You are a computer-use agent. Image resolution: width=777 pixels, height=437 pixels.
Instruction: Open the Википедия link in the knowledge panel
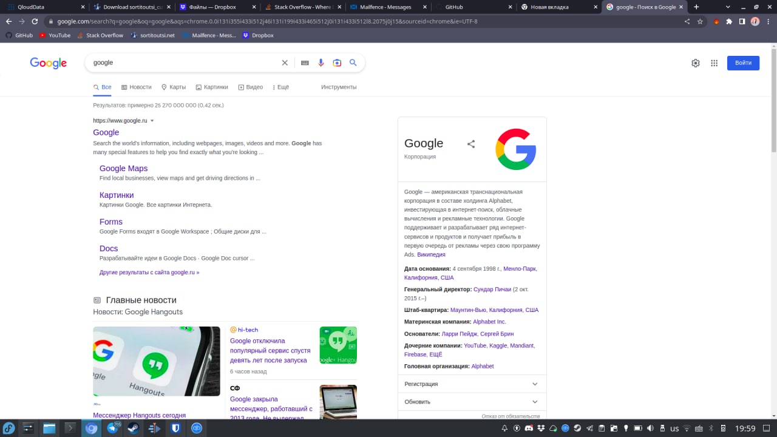(x=431, y=255)
